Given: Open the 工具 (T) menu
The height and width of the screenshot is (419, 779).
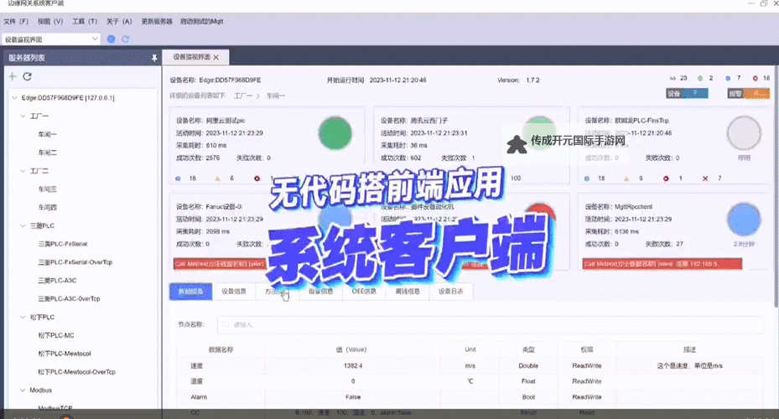Looking at the screenshot, I should coord(85,21).
